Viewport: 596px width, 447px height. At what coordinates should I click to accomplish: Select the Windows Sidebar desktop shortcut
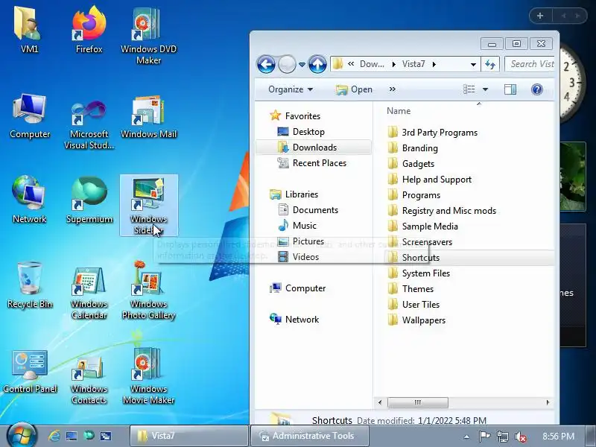tap(148, 206)
